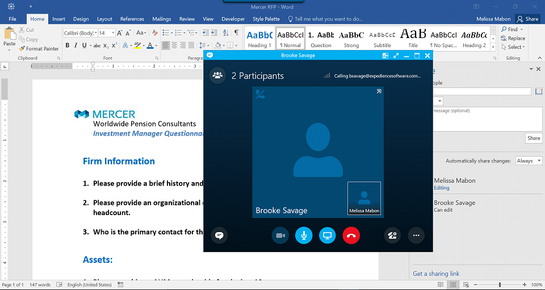Click the decrease indent icon
The height and width of the screenshot is (290, 545).
[206, 33]
